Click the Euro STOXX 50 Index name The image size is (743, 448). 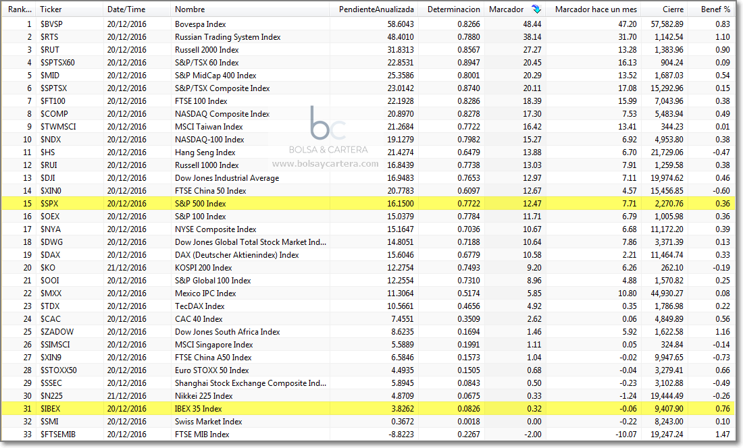tap(212, 370)
